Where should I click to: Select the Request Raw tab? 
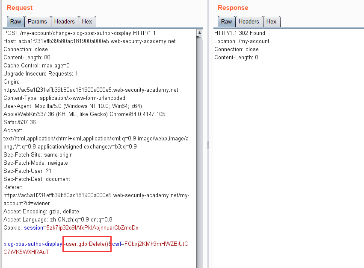(x=15, y=21)
